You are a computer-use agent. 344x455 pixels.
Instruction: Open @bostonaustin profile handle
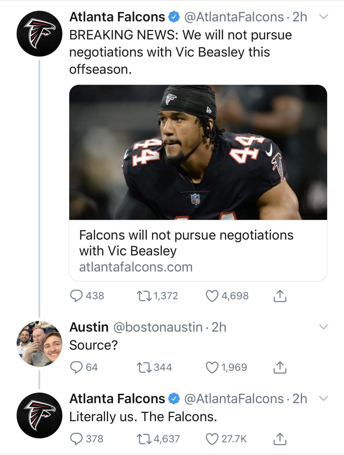(158, 327)
